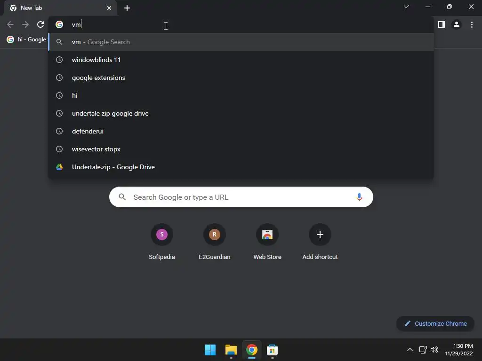482x361 pixels.
Task: Reload the page with the refresh icon
Action: coord(40,24)
